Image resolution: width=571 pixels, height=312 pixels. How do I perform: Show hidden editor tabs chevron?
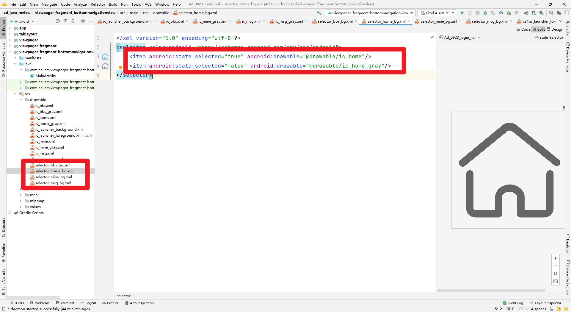coord(561,21)
